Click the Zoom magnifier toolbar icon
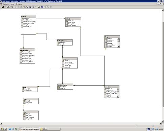The image size is (164, 131). coord(30,7)
